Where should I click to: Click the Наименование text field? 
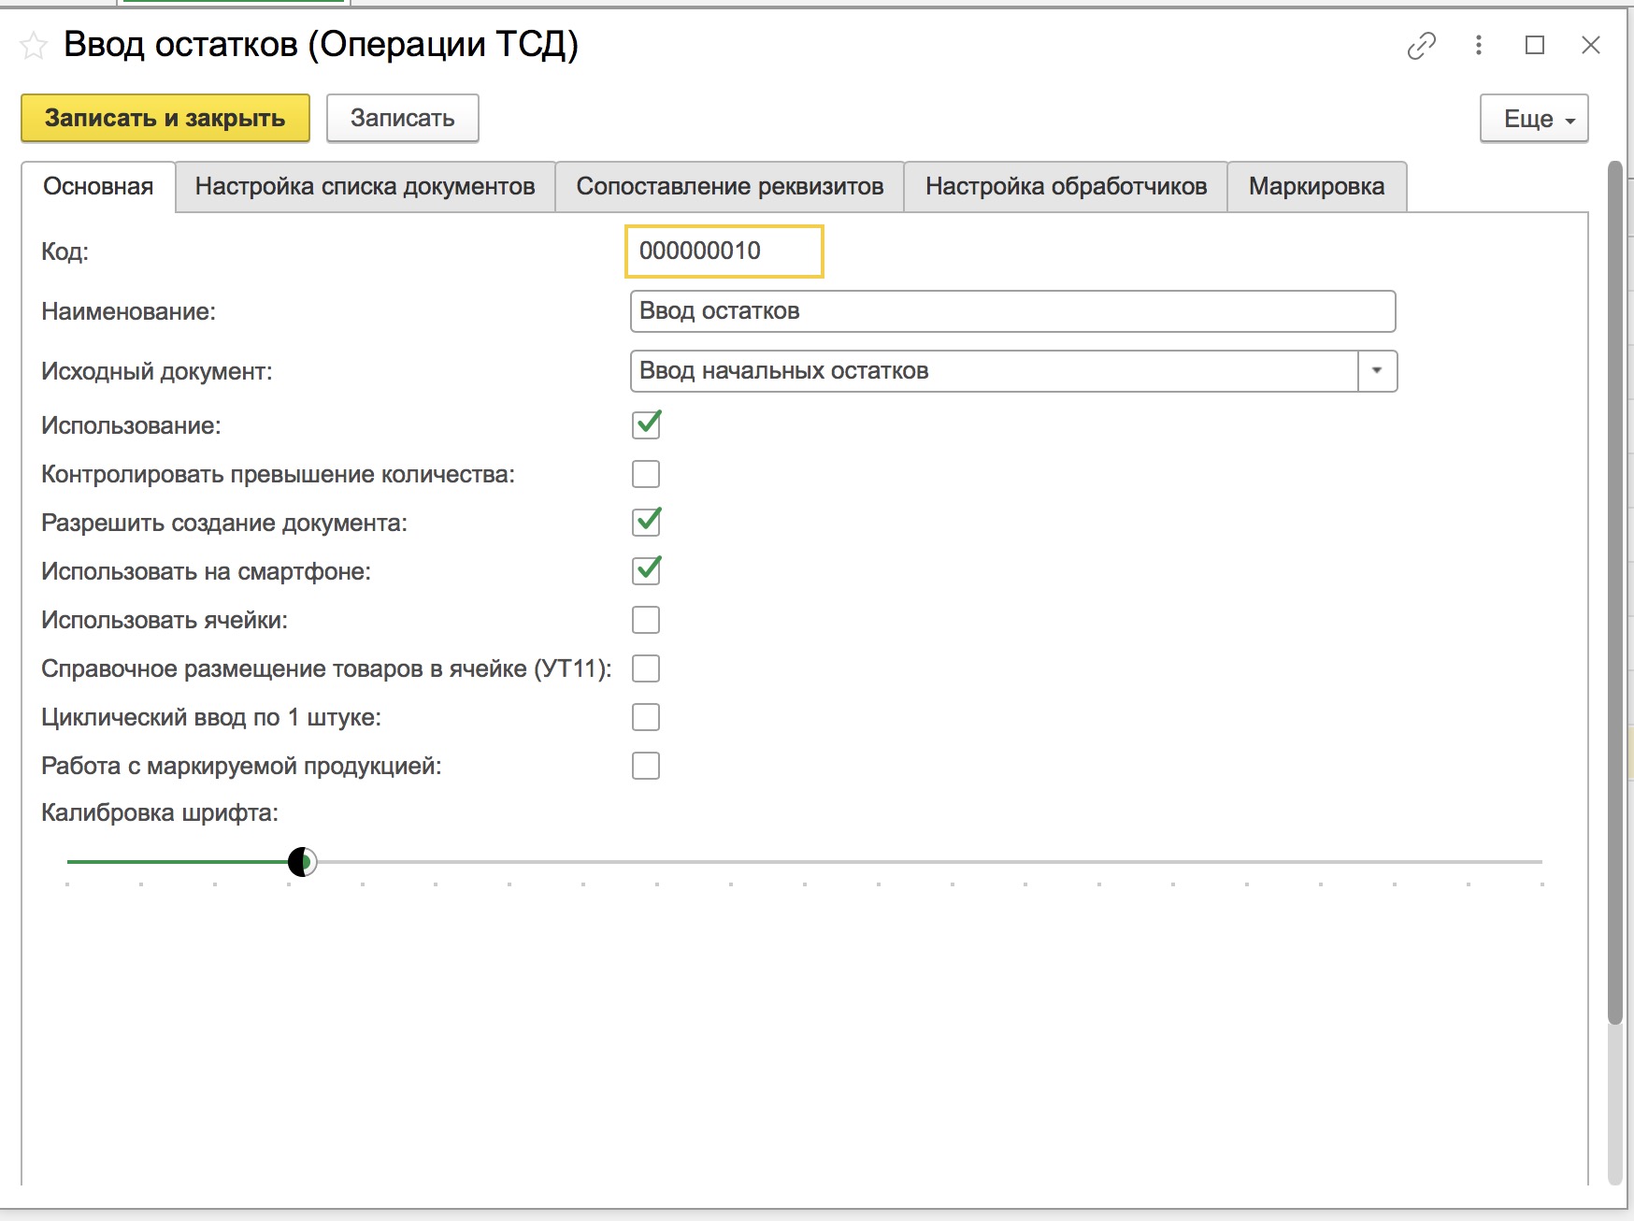[x=1013, y=311]
